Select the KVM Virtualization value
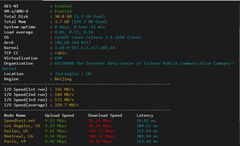The width and height of the screenshot is (240, 146). (58, 58)
